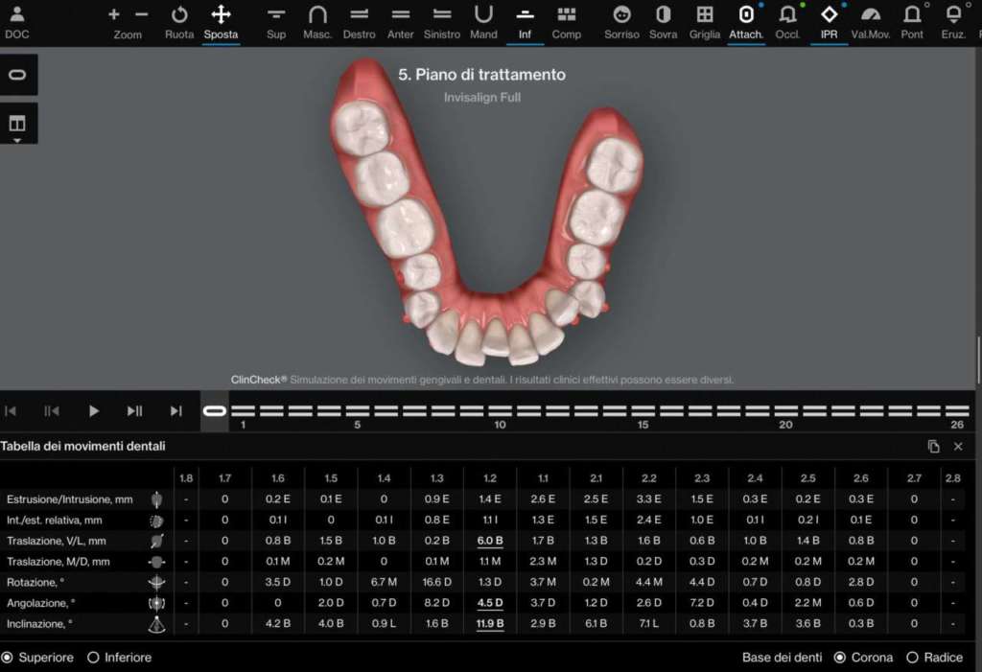
Task: Open the Comp comparison view
Action: pos(566,22)
